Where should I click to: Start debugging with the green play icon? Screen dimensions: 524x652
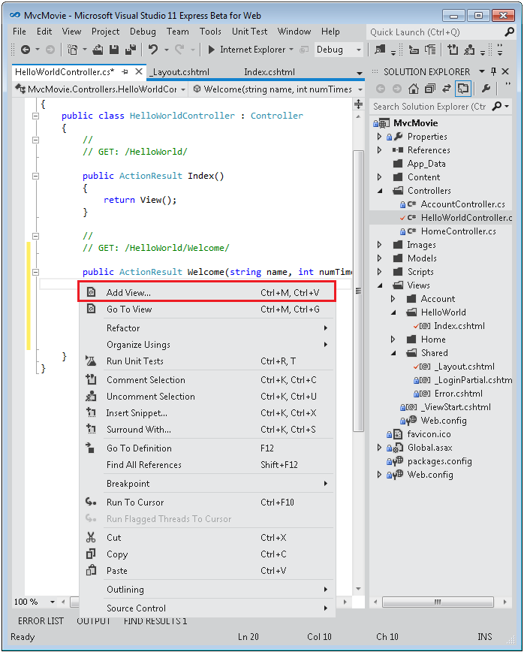point(211,50)
